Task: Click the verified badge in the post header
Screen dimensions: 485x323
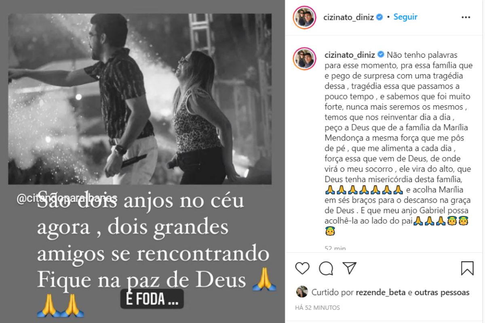Action: pyautogui.click(x=380, y=17)
